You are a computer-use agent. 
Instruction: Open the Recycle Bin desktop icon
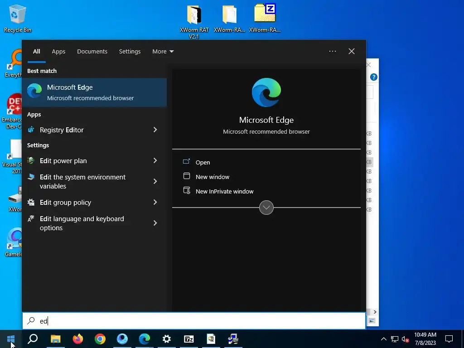[x=18, y=18]
